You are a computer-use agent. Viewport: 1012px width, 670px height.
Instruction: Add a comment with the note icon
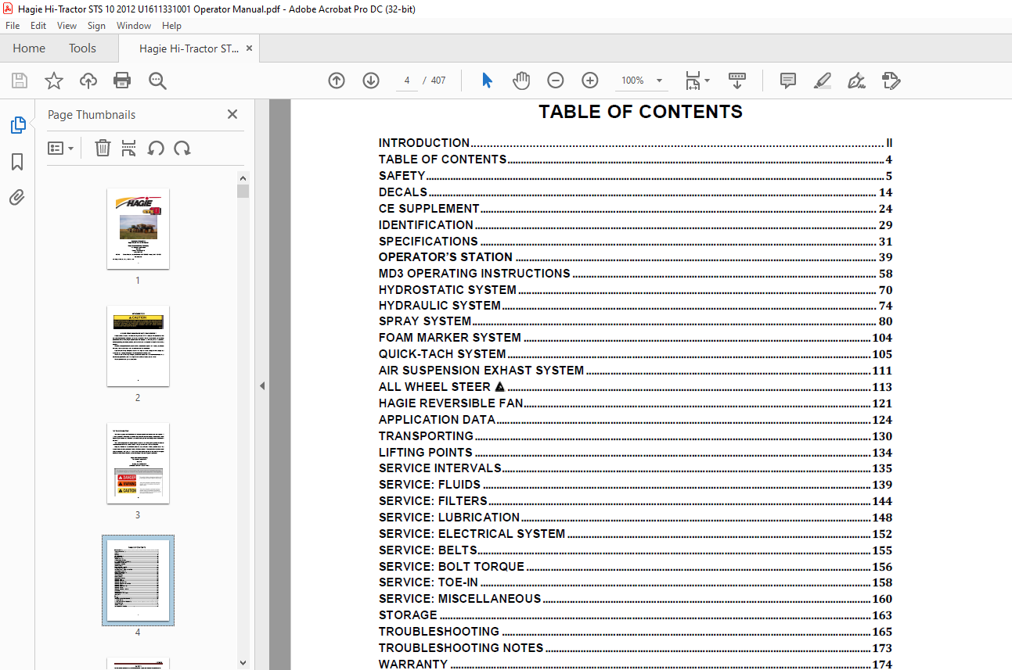coord(788,81)
